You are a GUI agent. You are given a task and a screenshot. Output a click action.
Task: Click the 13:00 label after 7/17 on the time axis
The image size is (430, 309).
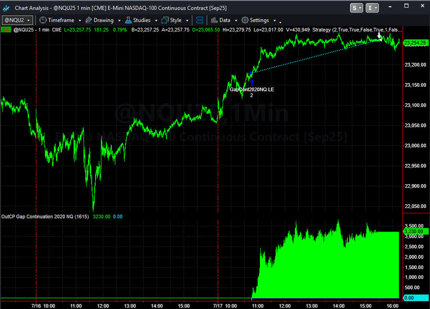tap(312, 306)
